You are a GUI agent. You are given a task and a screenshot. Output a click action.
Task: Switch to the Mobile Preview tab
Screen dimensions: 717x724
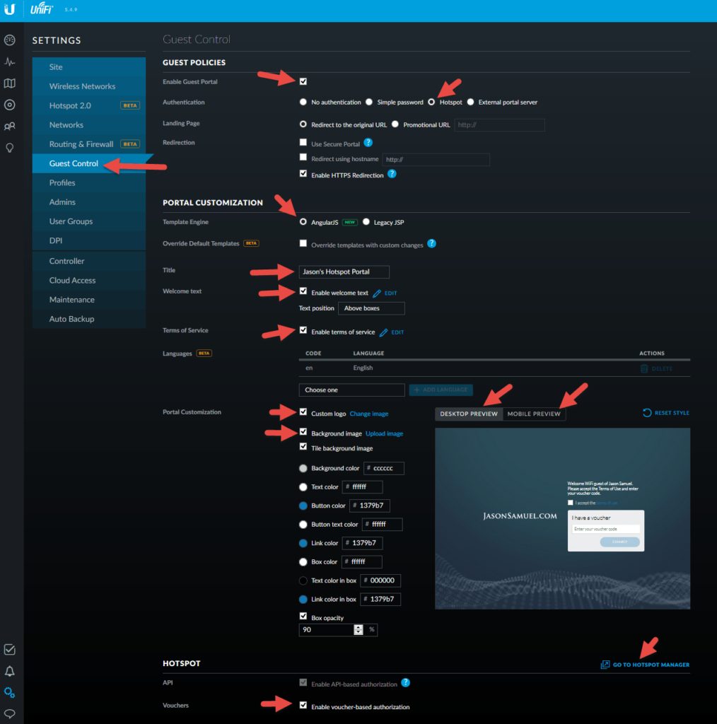tap(534, 414)
